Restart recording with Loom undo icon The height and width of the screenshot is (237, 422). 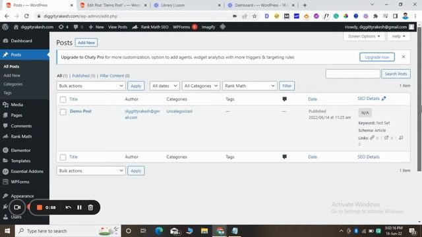[x=68, y=207]
